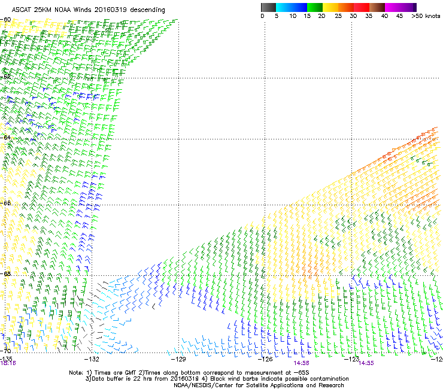Click the legend tick label '15'
Viewport: 443px width, 389px height.
pyautogui.click(x=307, y=16)
